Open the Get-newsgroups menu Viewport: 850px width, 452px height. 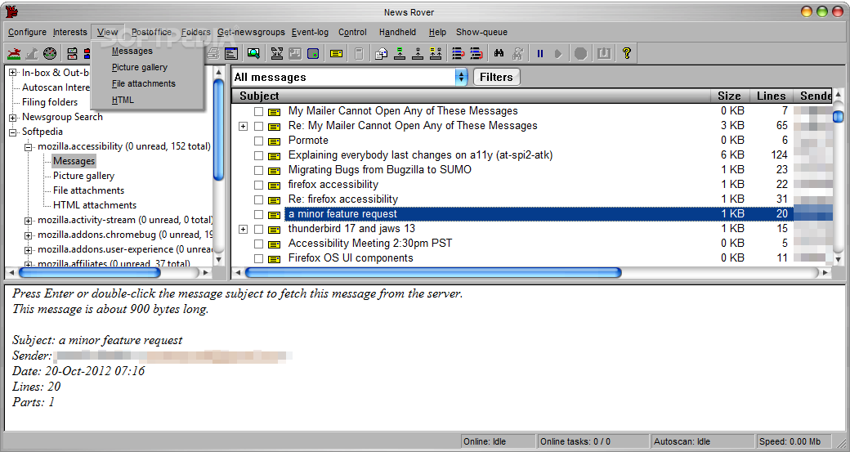tap(251, 32)
